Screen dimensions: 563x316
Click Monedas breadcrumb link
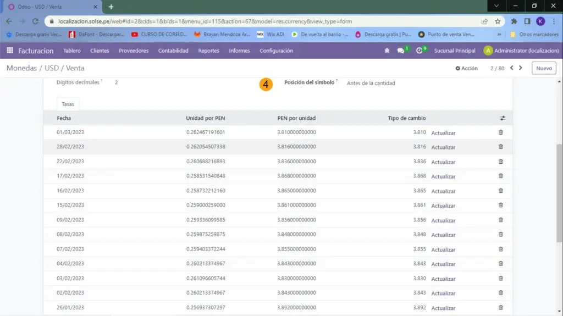coord(21,68)
